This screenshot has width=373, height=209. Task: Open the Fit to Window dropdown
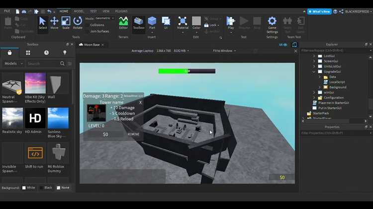click(x=224, y=51)
